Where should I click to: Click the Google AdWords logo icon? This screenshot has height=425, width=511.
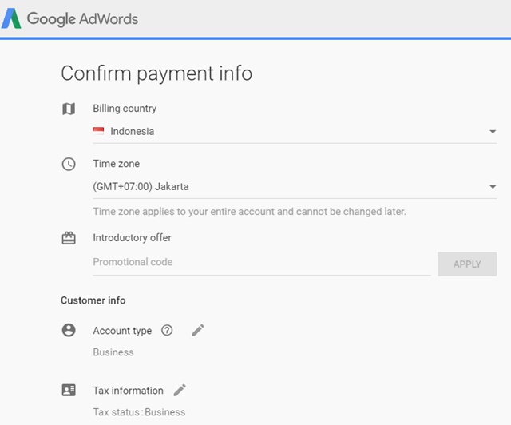(11, 18)
